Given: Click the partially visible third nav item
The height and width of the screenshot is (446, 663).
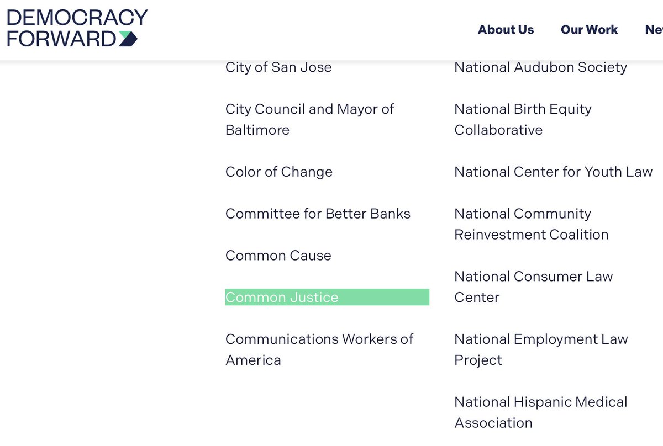Looking at the screenshot, I should [654, 30].
